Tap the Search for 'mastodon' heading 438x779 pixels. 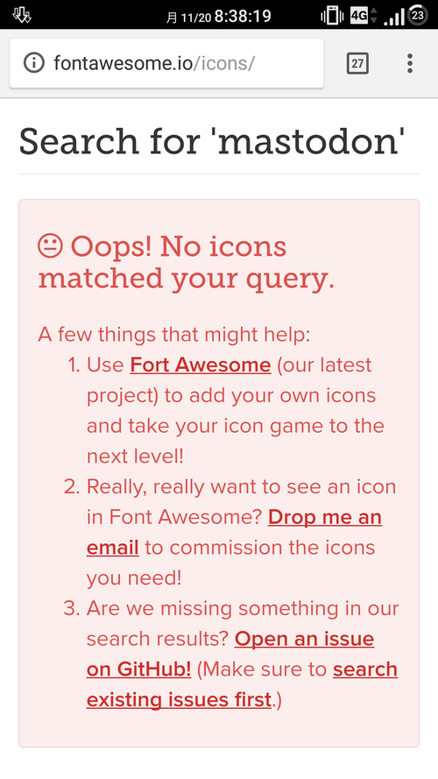[x=212, y=141]
